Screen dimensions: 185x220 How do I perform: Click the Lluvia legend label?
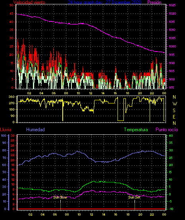pos(6,130)
